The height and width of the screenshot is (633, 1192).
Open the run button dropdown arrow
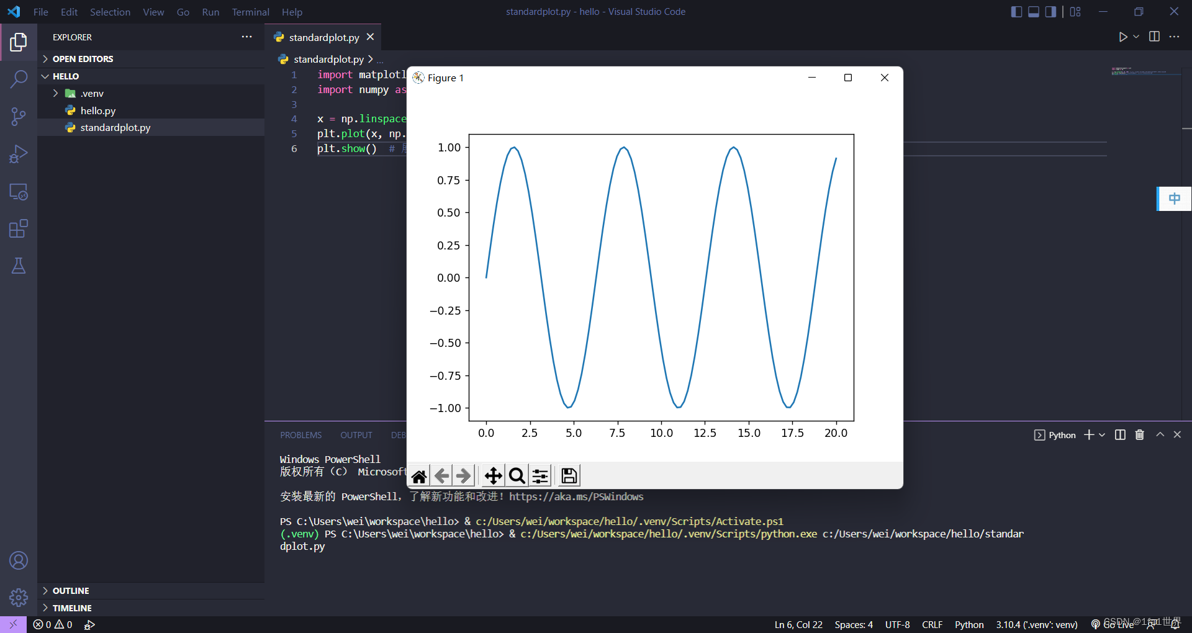[x=1136, y=37]
